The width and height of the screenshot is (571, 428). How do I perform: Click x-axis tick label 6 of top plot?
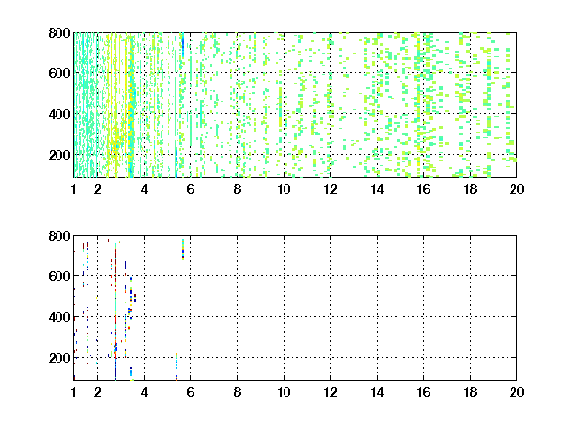[x=190, y=189]
